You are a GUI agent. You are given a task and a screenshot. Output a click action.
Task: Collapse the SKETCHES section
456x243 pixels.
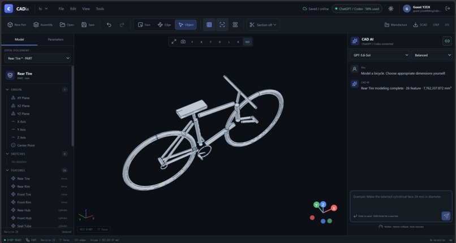pos(7,154)
